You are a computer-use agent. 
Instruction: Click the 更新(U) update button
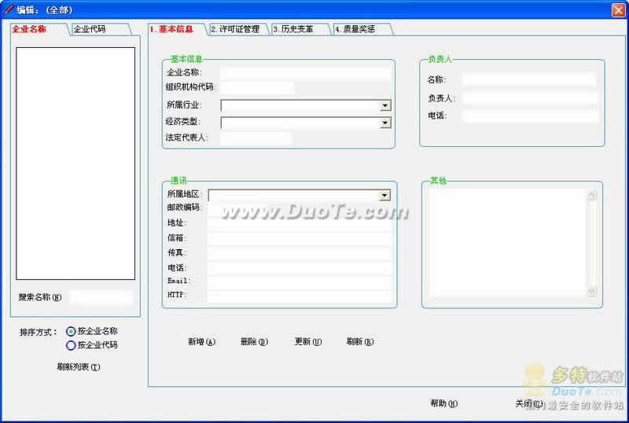[x=307, y=342]
